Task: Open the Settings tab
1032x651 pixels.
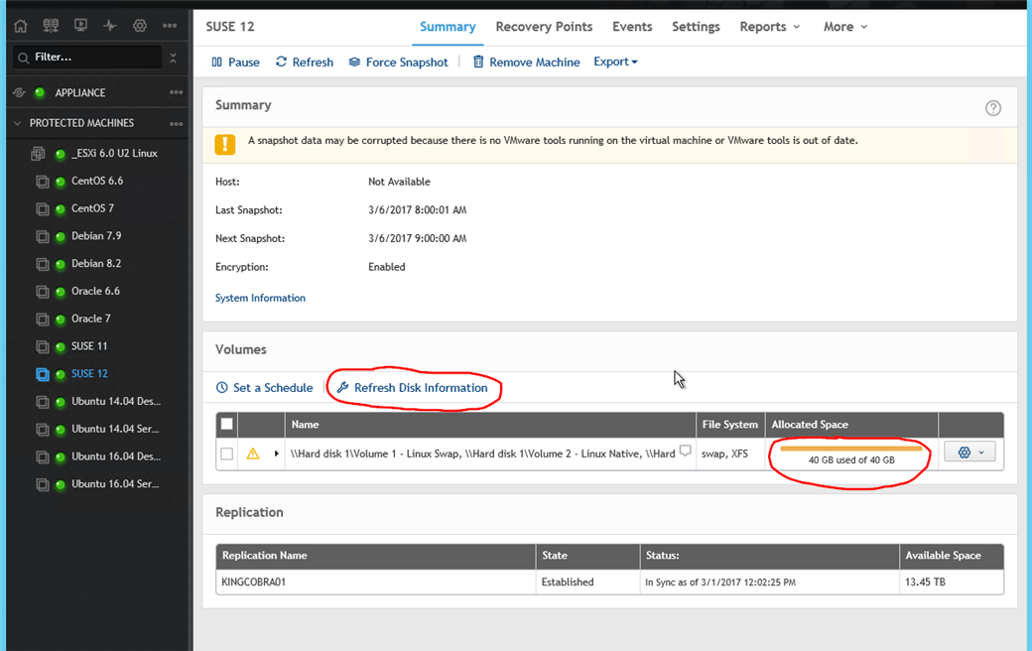Action: 696,27
